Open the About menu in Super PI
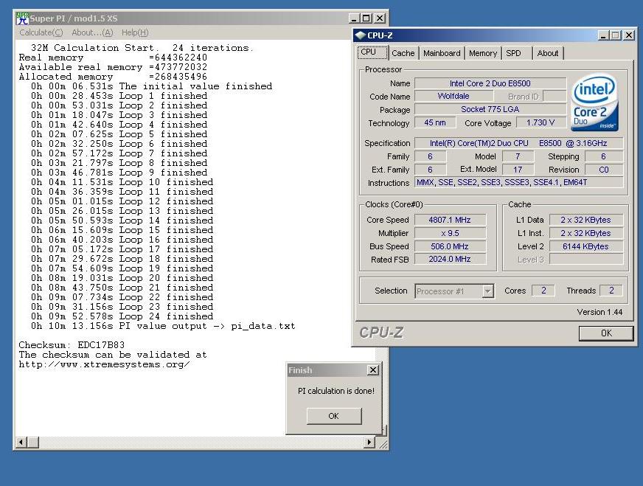 click(92, 32)
